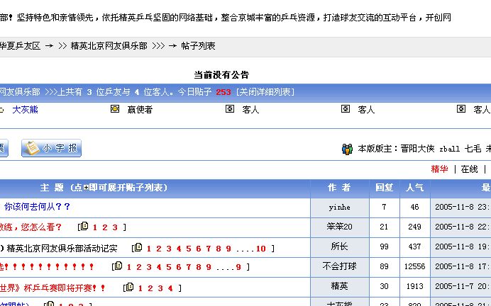Switch to the 在线 view filter
Viewport: 491px width, 306px height.
click(469, 169)
